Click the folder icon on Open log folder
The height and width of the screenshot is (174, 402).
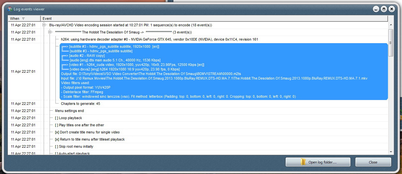click(303, 162)
